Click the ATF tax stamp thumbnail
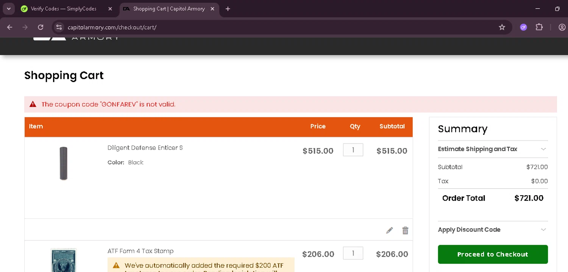 64,260
